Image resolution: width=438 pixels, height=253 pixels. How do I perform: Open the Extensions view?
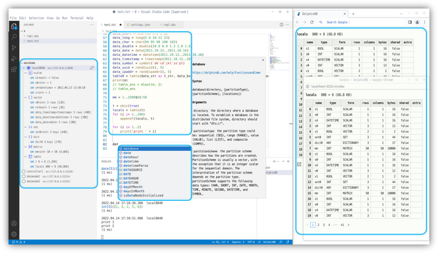coord(14,70)
